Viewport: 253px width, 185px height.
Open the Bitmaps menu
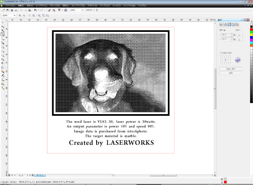point(78,5)
